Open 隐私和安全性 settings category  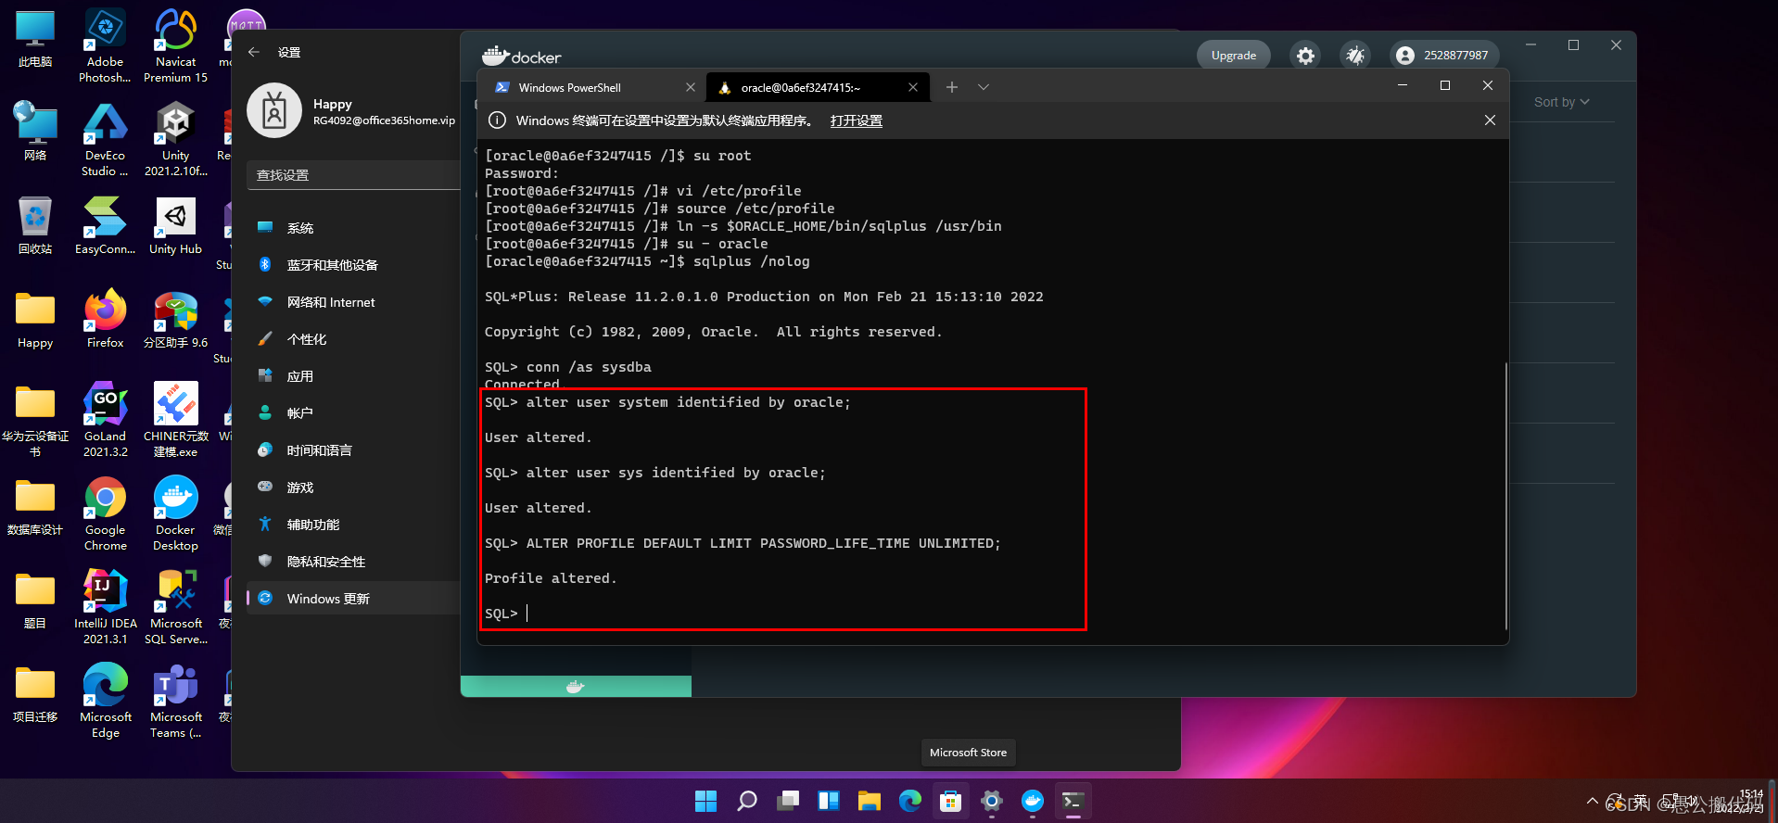354,562
